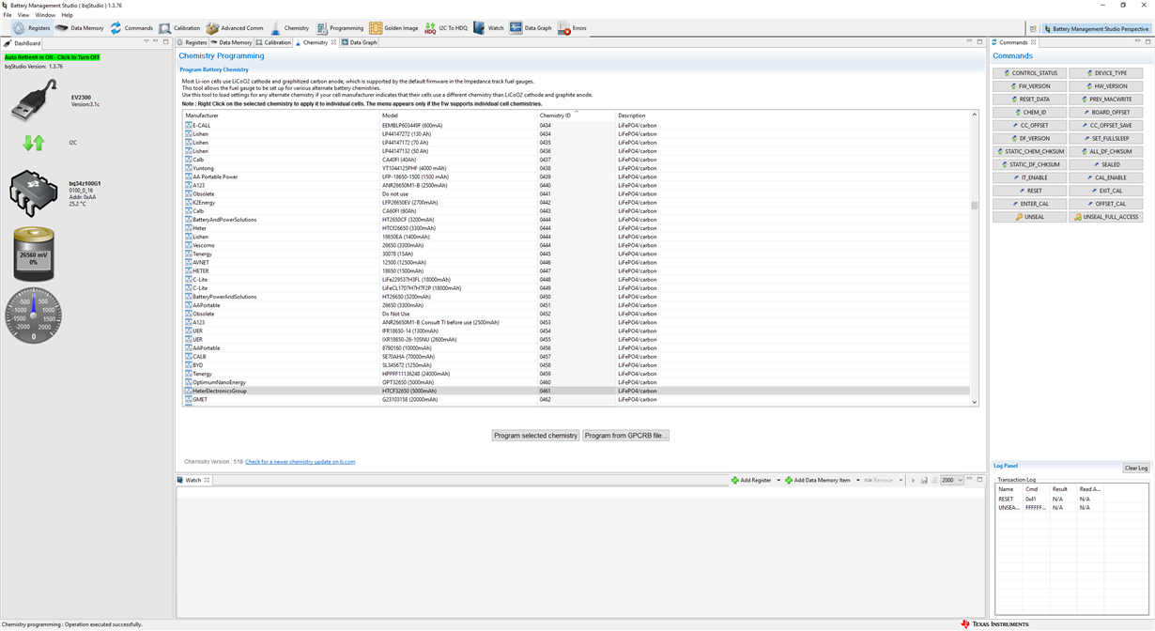Open the Registers toolbar view

pos(31,28)
